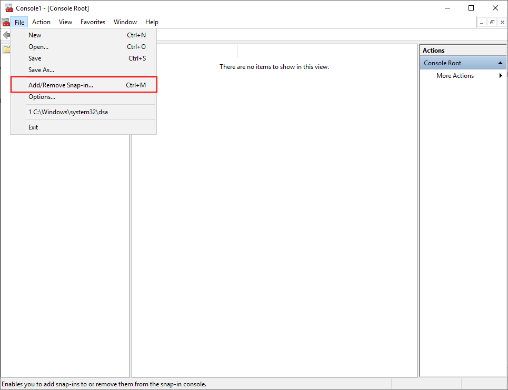The width and height of the screenshot is (508, 390).
Task: Choose Exit from the File menu
Action: [84, 127]
